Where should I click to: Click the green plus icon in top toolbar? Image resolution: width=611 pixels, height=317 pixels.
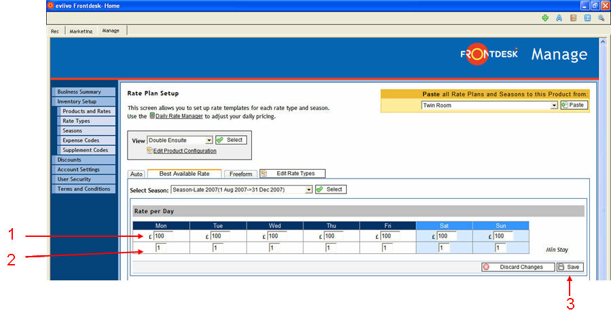[545, 18]
